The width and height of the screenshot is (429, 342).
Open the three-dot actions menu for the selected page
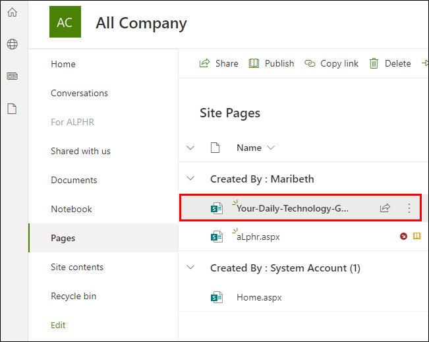click(409, 208)
